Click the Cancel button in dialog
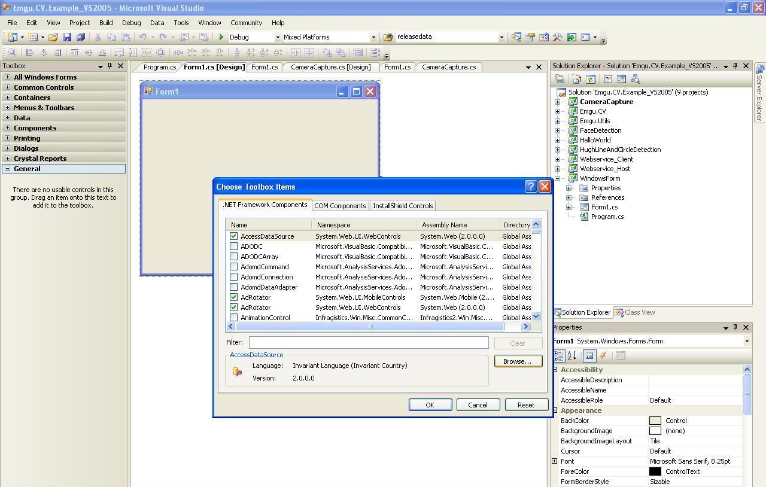 478,405
